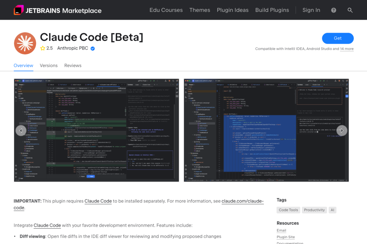Click the AI tag
367x244 pixels.
pos(332,210)
